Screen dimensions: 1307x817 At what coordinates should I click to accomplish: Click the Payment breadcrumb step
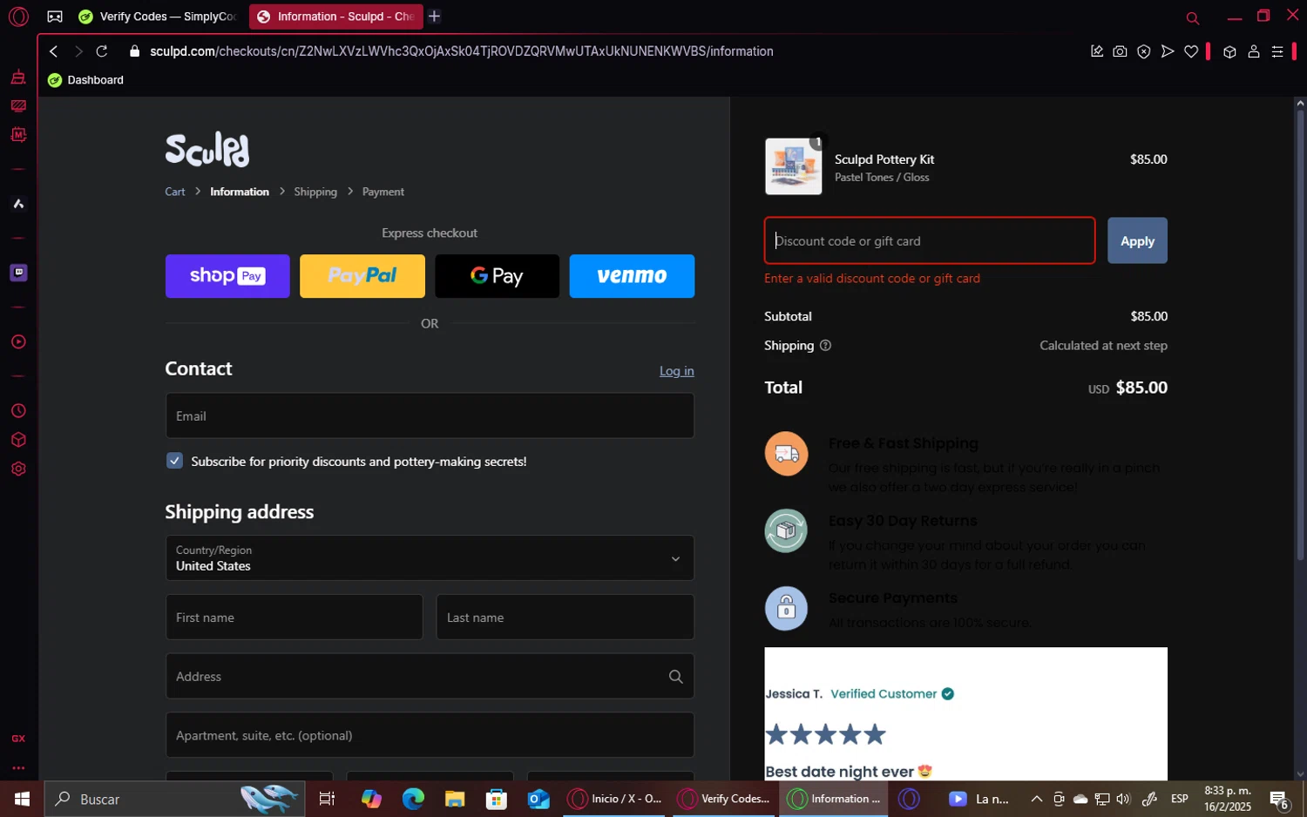[x=383, y=192]
